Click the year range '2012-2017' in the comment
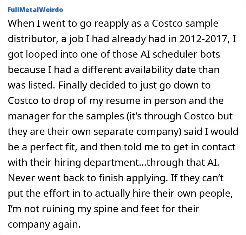Image resolution: width=246 pixels, height=235 pixels. pos(203,39)
